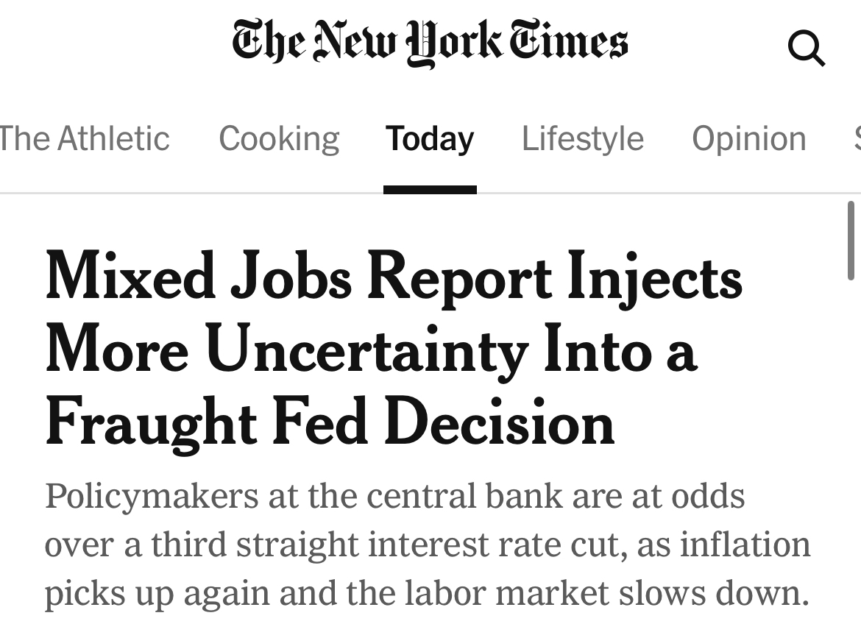861x624 pixels.
Task: Open the Mixed Jobs Report headline
Action: [x=394, y=278]
